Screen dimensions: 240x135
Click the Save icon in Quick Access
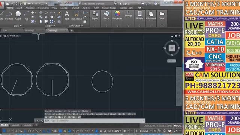[x=16, y=3]
